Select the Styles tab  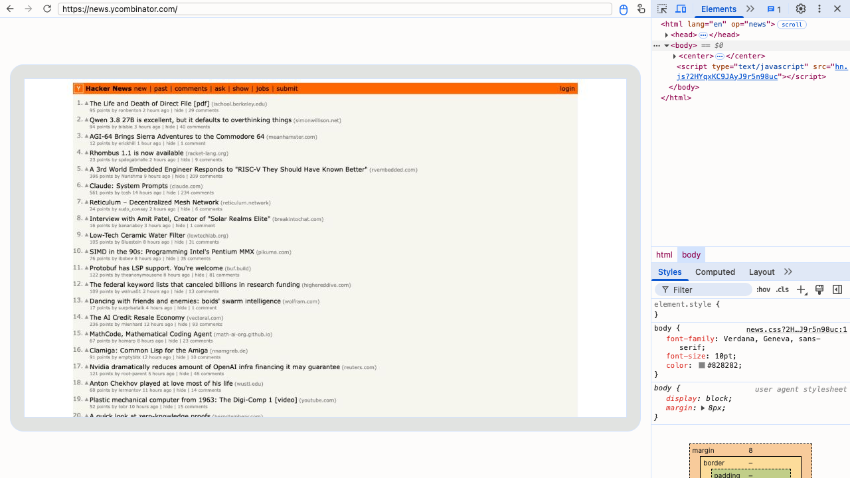tap(669, 272)
